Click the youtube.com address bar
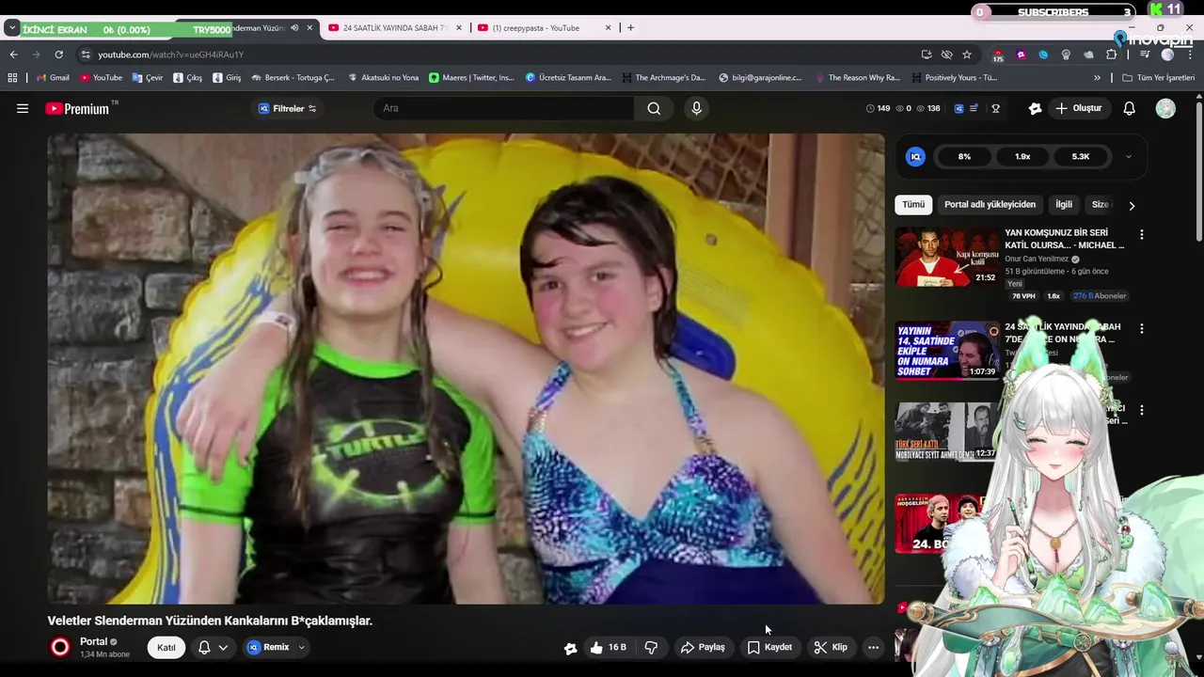 [499, 55]
